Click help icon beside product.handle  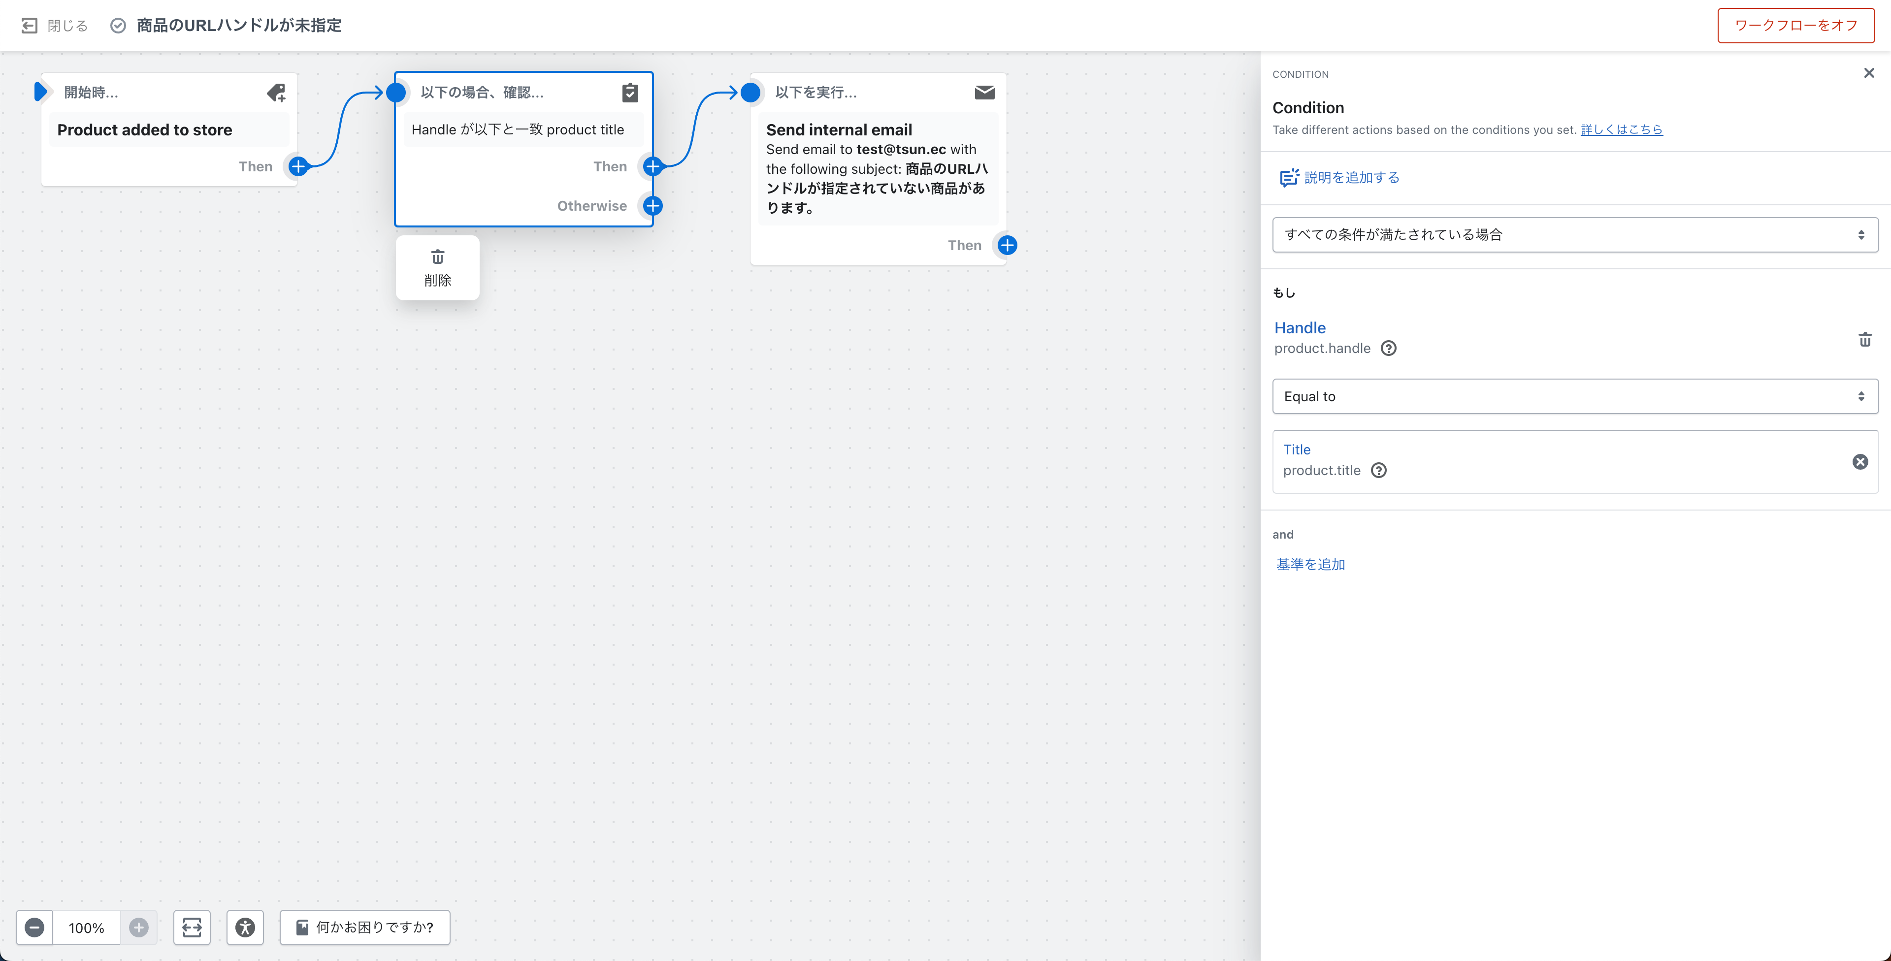1388,348
